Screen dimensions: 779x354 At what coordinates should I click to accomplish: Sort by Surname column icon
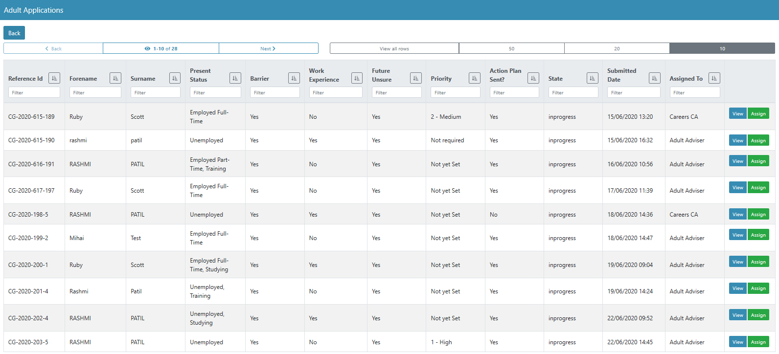(175, 78)
